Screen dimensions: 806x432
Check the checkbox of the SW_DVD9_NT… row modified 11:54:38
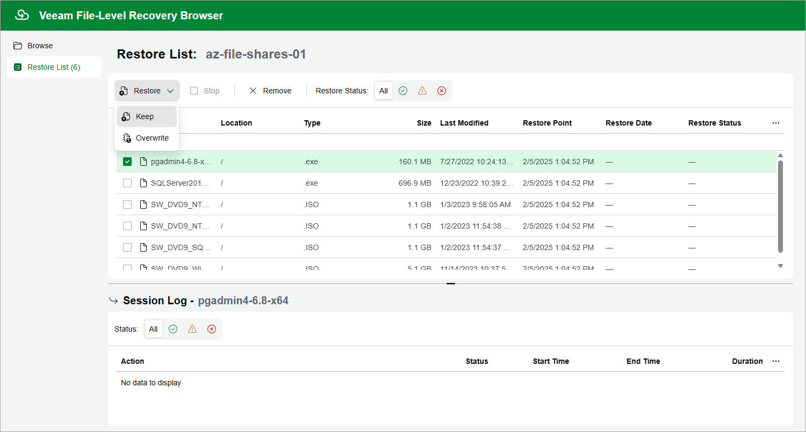pyautogui.click(x=127, y=226)
